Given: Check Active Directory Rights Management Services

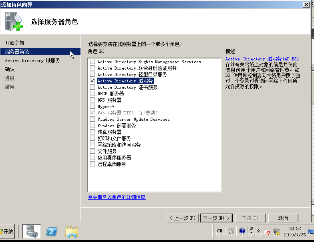Looking at the screenshot, I should tap(92, 62).
